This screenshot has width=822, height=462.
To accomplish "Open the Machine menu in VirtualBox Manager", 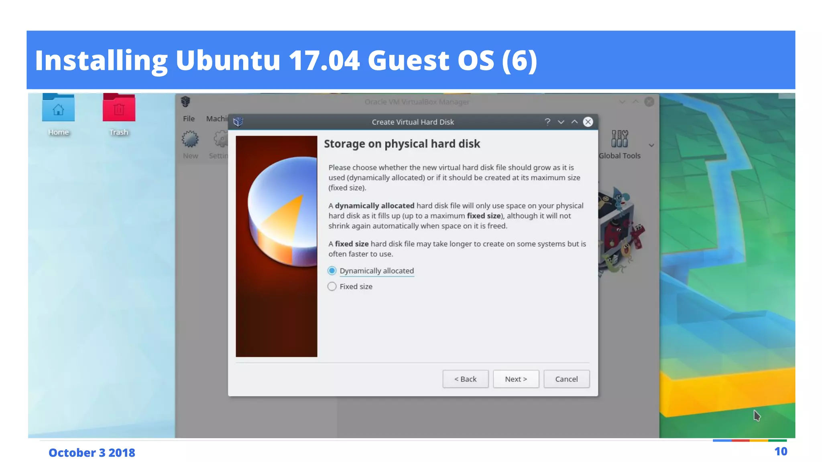I will (217, 119).
